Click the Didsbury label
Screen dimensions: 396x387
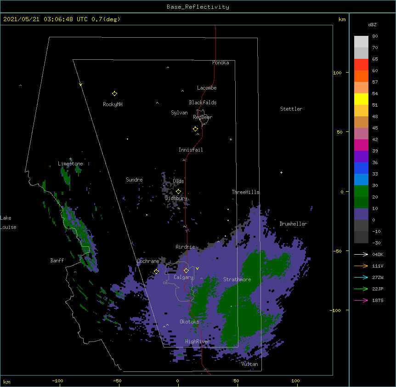click(x=176, y=198)
